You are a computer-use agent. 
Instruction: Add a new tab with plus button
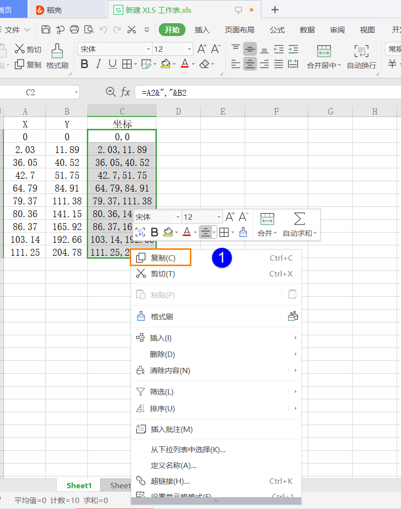point(275,10)
